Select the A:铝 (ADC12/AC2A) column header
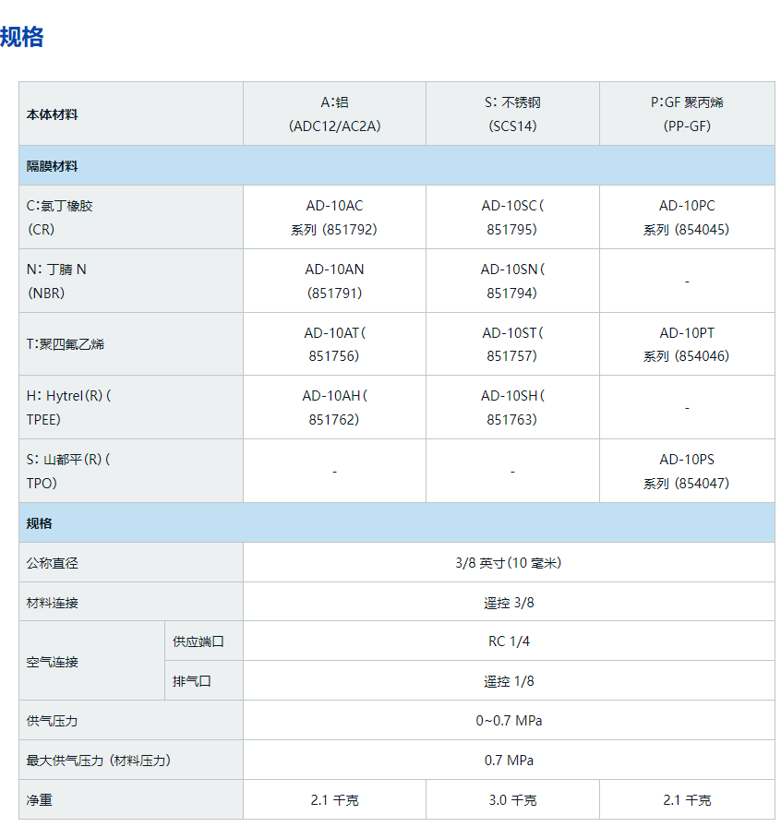Image resolution: width=781 pixels, height=827 pixels. click(x=334, y=114)
